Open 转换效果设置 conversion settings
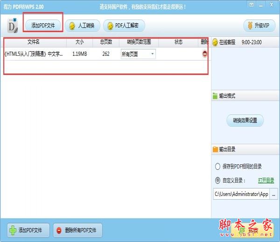The height and width of the screenshot is (242, 280). point(245,121)
